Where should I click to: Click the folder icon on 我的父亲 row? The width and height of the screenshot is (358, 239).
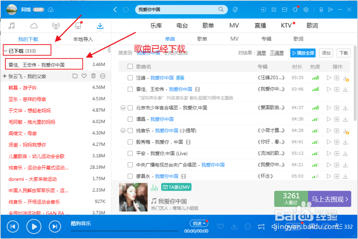[x=75, y=76]
